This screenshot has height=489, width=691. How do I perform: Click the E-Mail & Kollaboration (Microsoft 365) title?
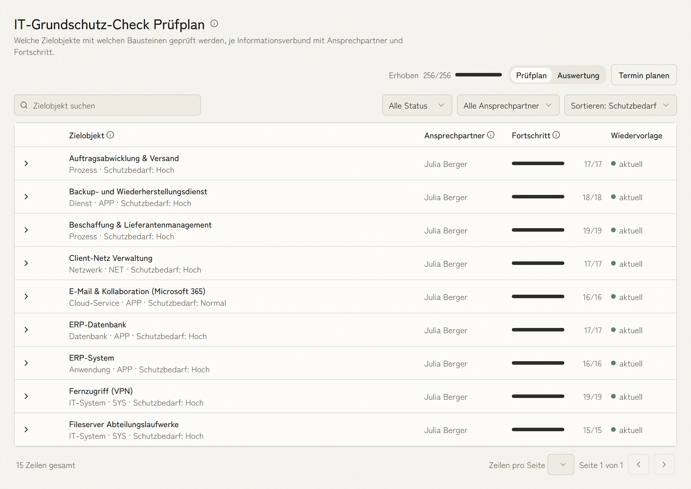(x=137, y=291)
